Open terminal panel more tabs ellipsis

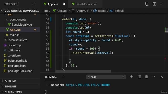64,77
